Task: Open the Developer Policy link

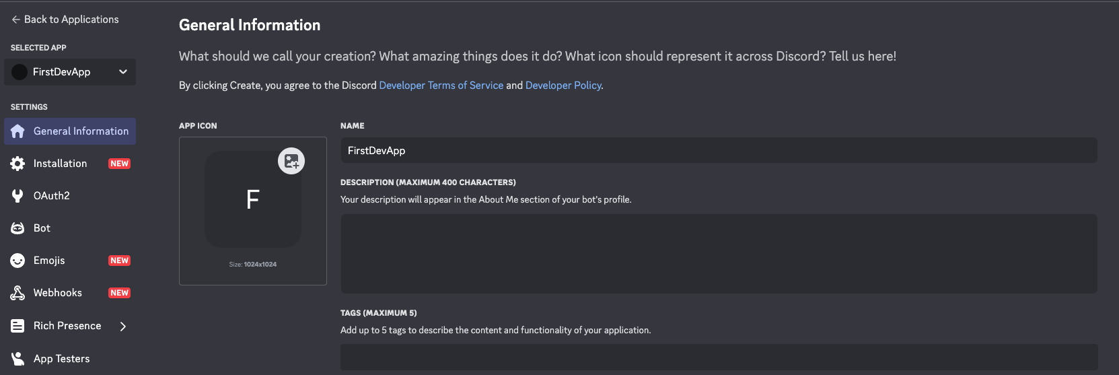Action: pyautogui.click(x=563, y=86)
